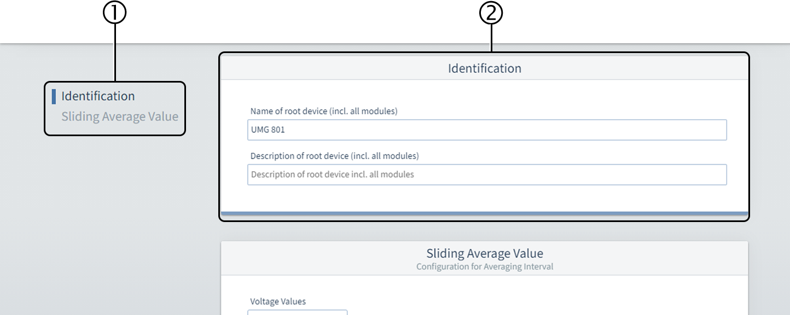Click the Name of root device label
Screen dimensions: 790x315
tap(323, 110)
